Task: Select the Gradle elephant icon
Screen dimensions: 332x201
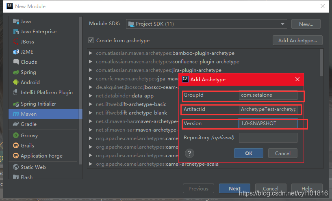Action: pyautogui.click(x=16, y=124)
